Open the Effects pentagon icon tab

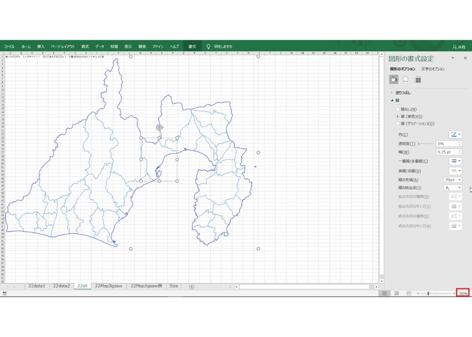tap(406, 80)
